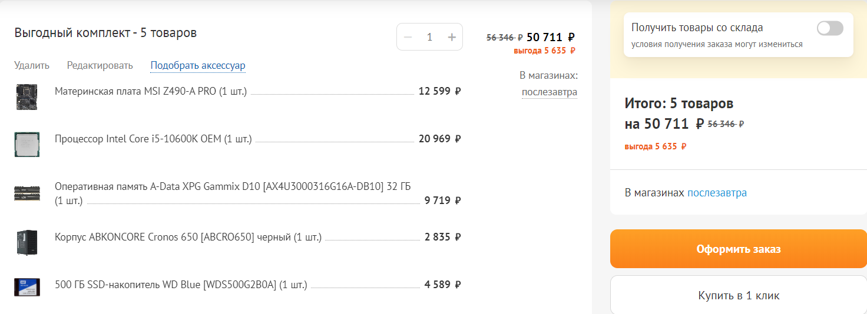Increase bundle quantity with plus icon
The image size is (867, 314).
pyautogui.click(x=452, y=37)
